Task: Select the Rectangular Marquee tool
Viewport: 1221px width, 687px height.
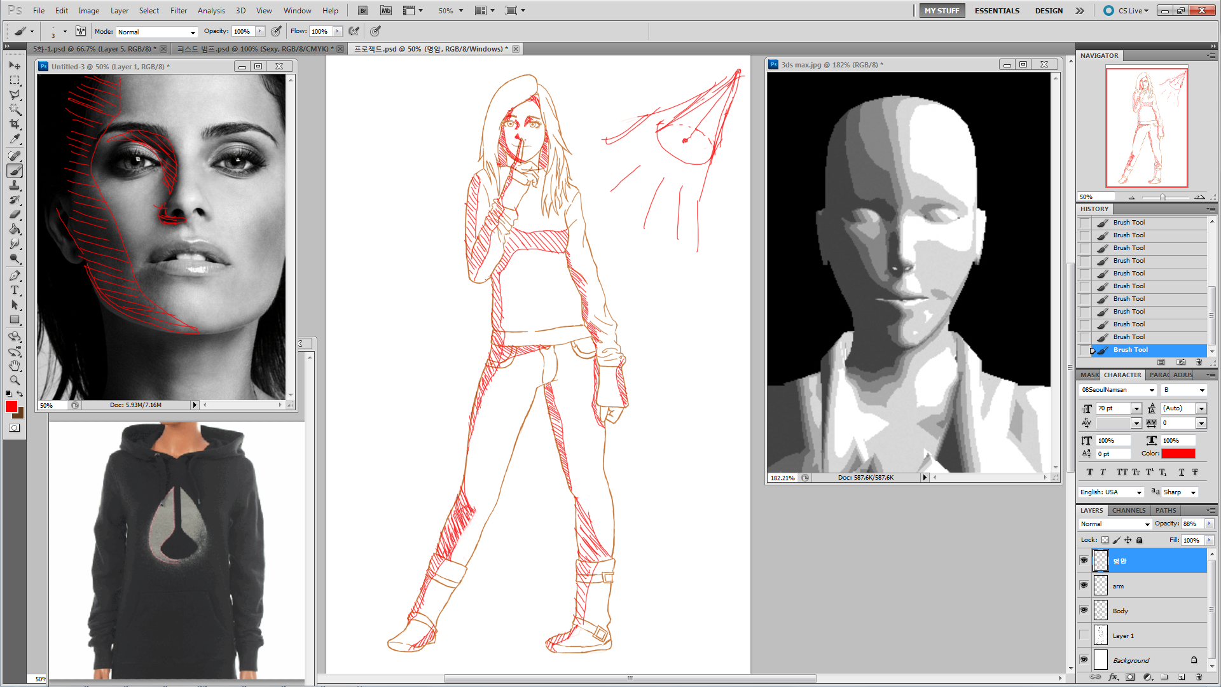Action: point(15,81)
